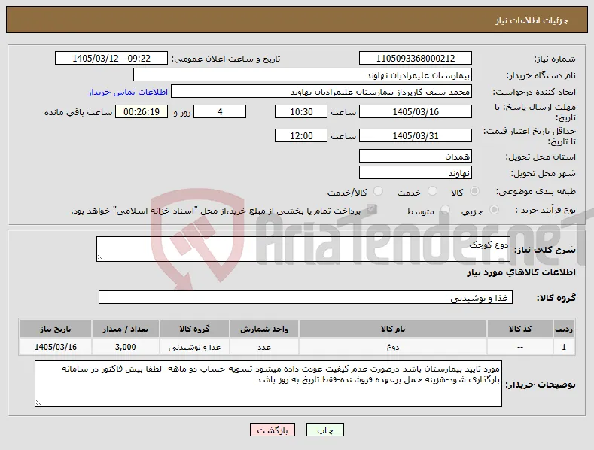
Task: Click the buyer notes textarea توضیحات خریدار
Action: pos(268,384)
